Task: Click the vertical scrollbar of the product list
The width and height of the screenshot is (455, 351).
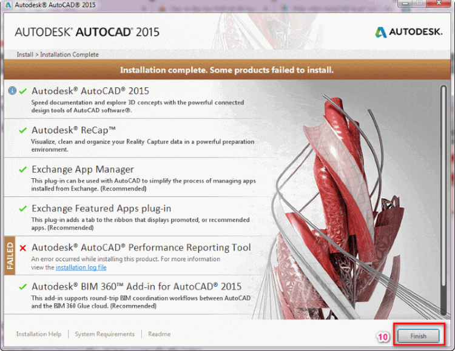Action: pos(443,200)
